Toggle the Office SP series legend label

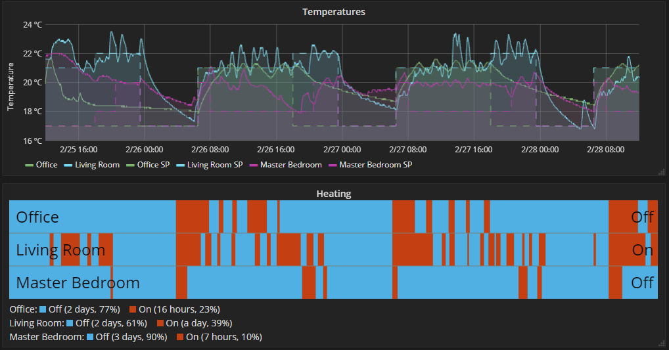click(153, 165)
